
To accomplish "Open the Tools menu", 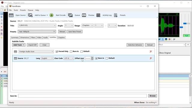I will (16, 10).
